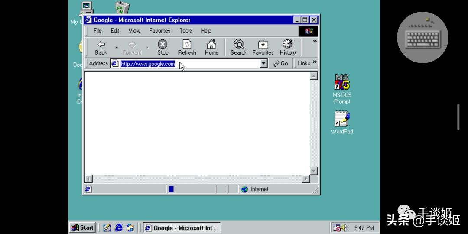Select the MS-DOS Prompt desktop icon
468x234 pixels.
tap(342, 89)
